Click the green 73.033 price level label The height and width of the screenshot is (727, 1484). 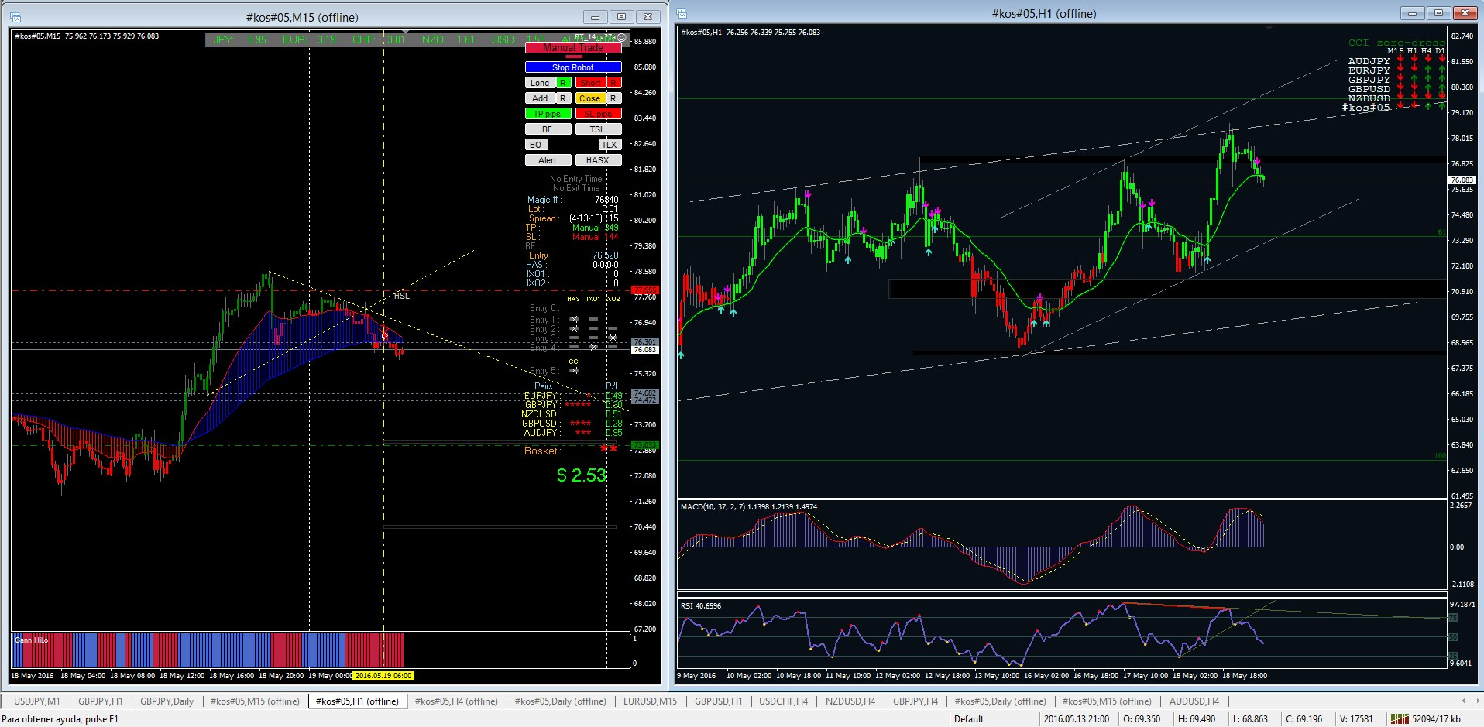tap(645, 445)
